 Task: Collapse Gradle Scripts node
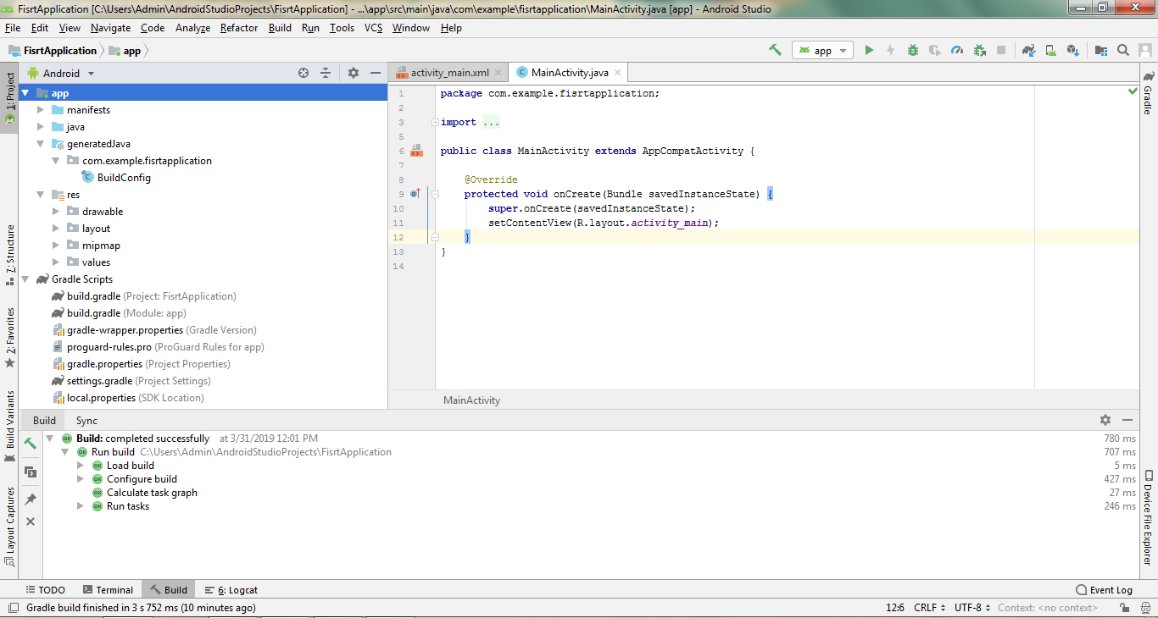pos(25,279)
